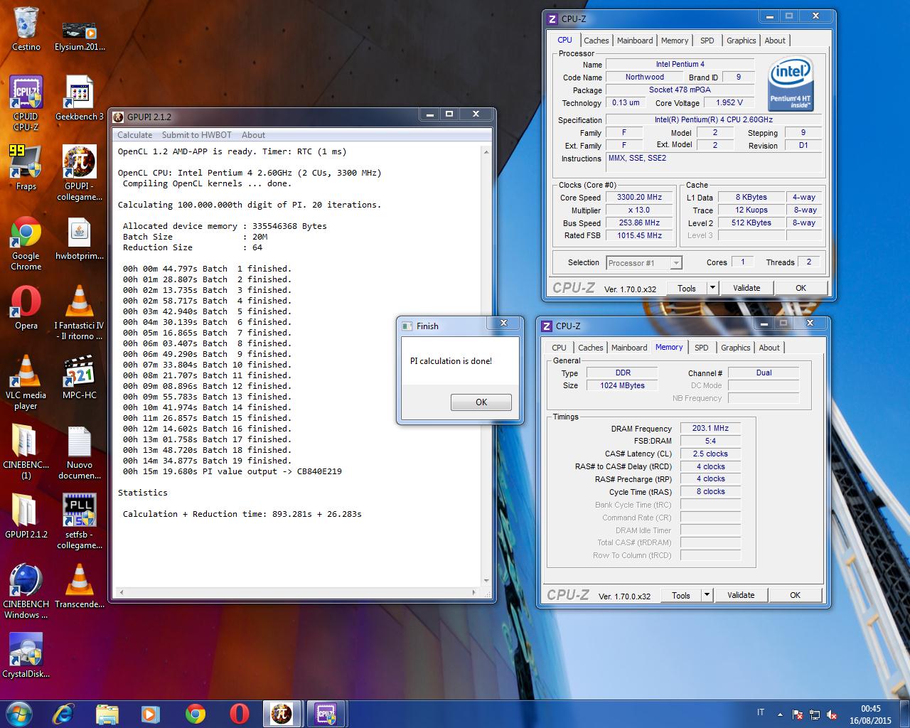
Task: Launch VLC media player desktop shortcut
Action: click(26, 382)
